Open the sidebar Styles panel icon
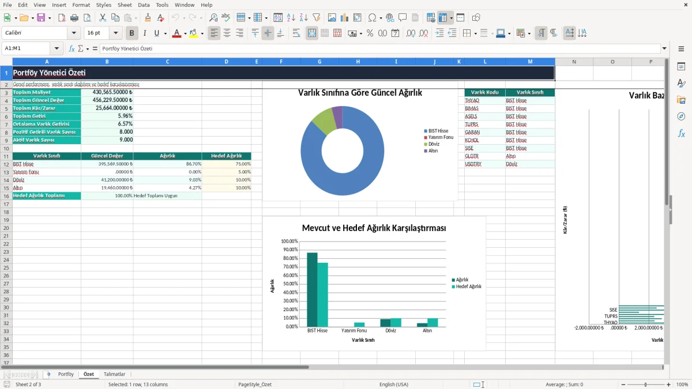 [x=681, y=84]
